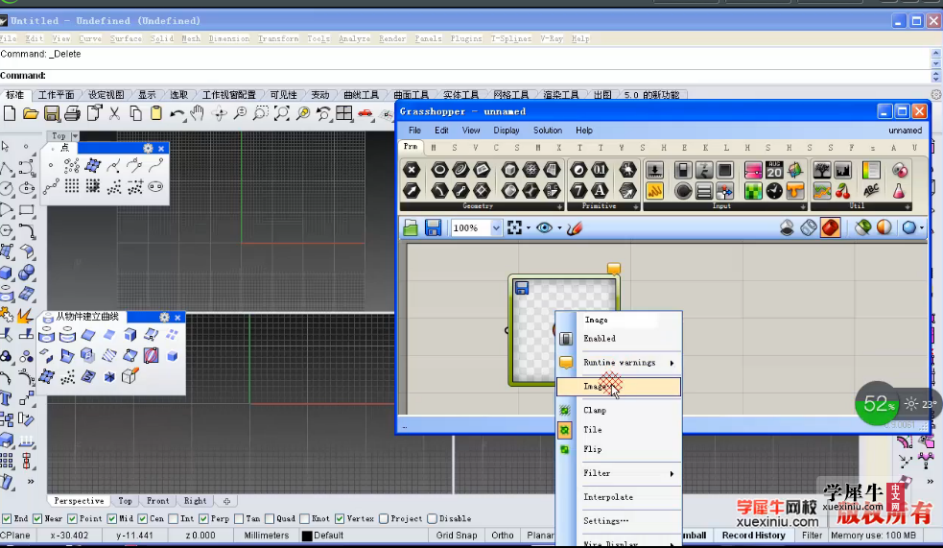Toggle the End osnap checkbox
The height and width of the screenshot is (548, 943).
coord(7,518)
